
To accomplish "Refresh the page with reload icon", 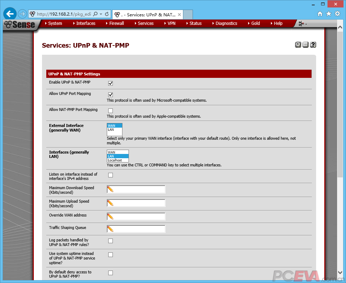I will [x=107, y=14].
